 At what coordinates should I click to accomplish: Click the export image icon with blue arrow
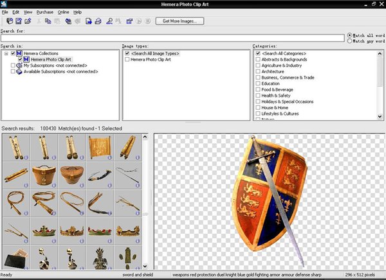(89, 21)
